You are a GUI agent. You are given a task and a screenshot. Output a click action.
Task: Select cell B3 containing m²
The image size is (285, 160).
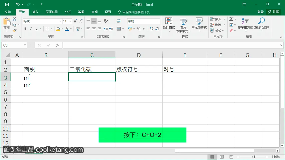(x=46, y=77)
